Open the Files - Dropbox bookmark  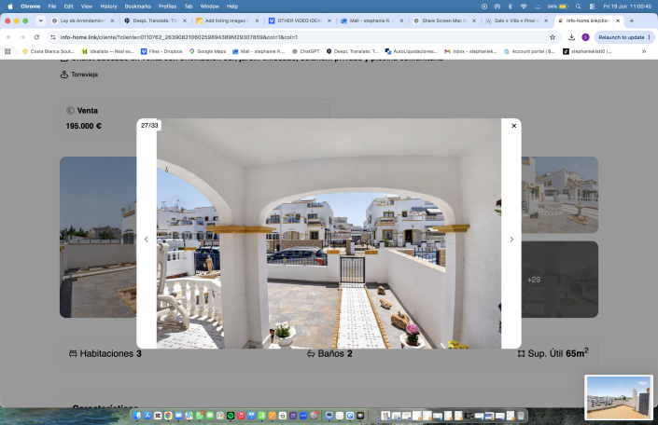161,51
